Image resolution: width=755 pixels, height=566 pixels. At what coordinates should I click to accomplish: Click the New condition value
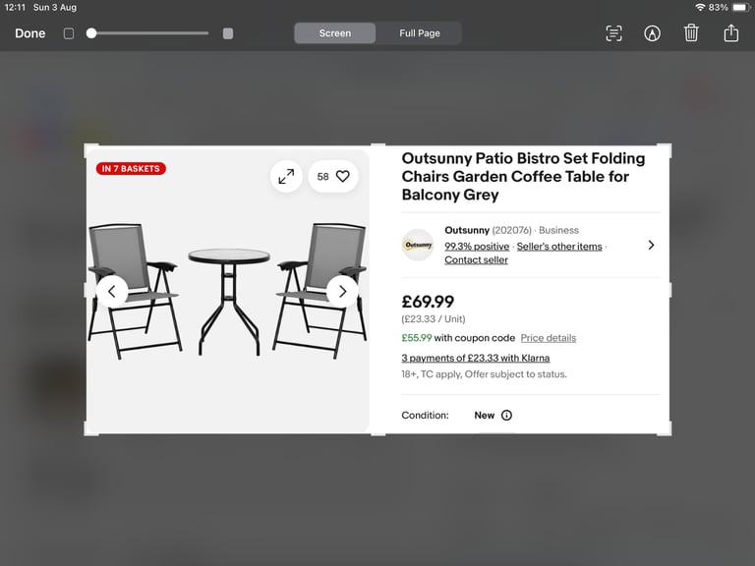coord(484,415)
